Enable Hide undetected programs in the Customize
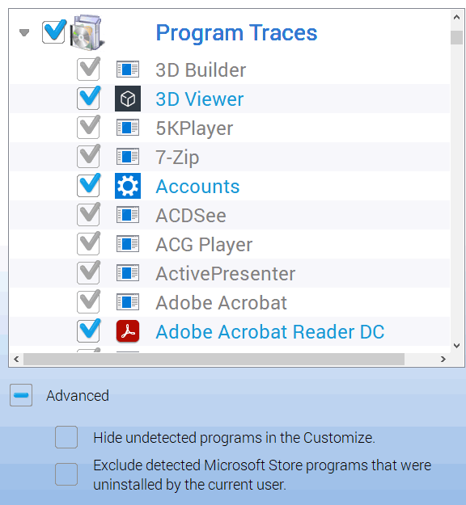The image size is (466, 505). tap(66, 437)
